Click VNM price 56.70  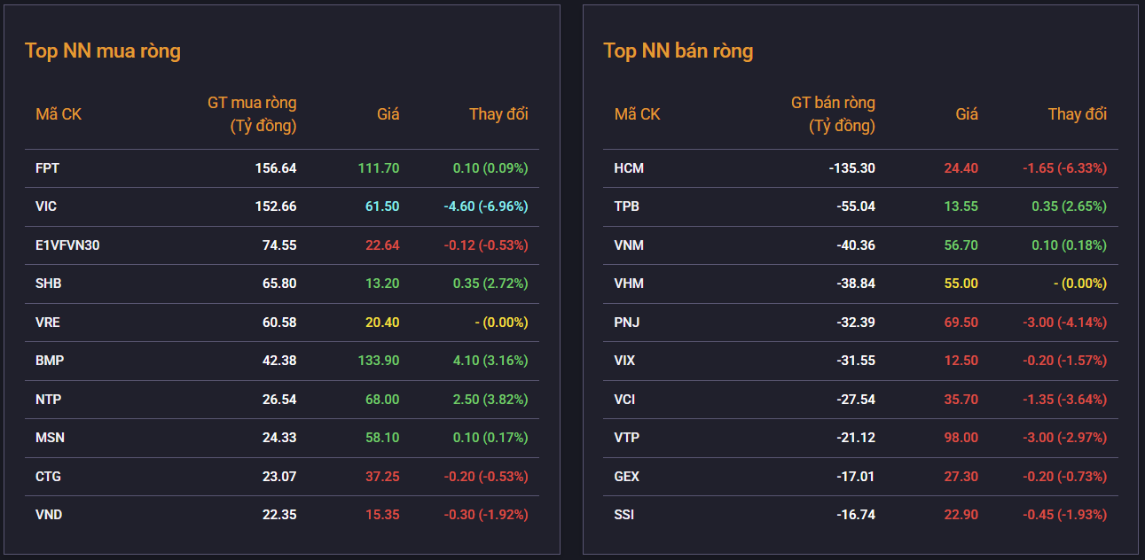[961, 245]
